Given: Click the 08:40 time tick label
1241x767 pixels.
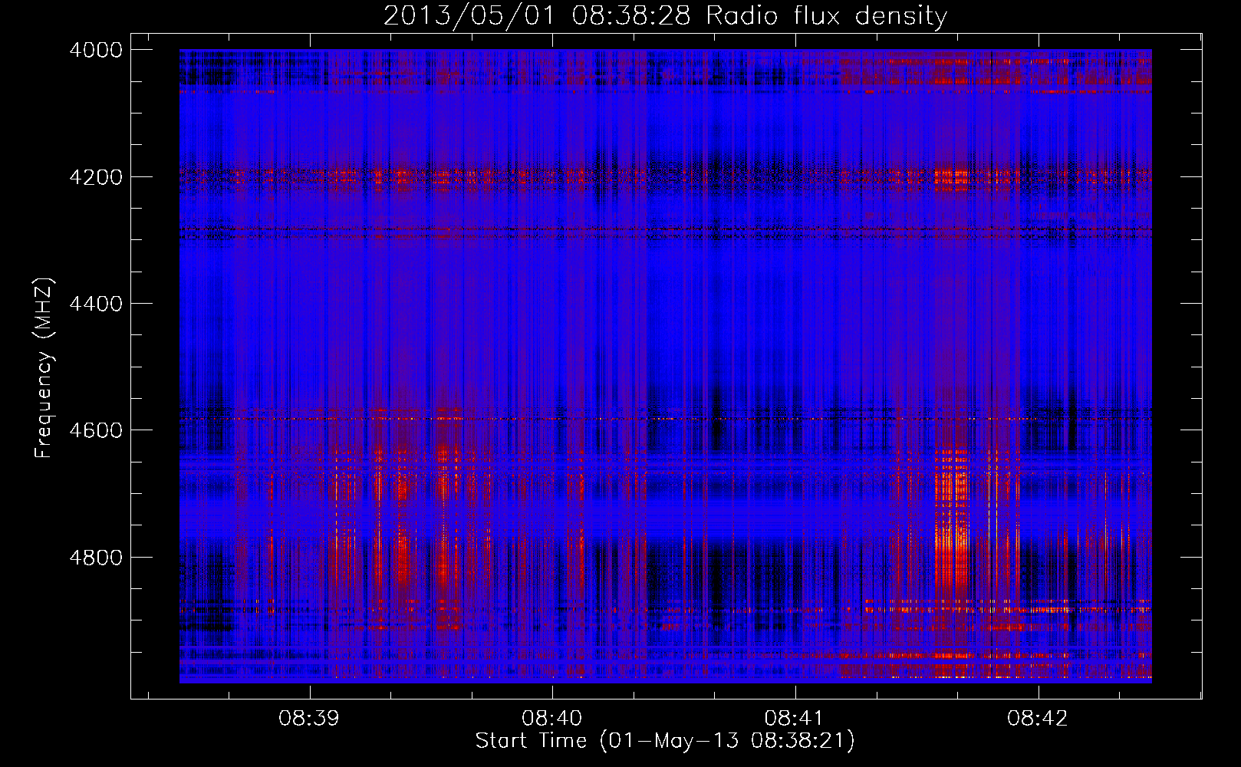Looking at the screenshot, I should [552, 719].
